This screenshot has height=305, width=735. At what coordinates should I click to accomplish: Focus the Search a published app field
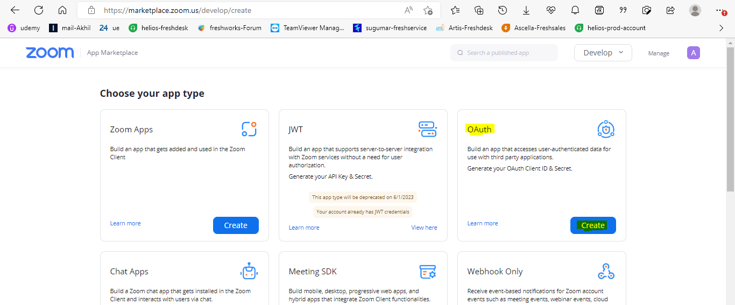point(504,53)
